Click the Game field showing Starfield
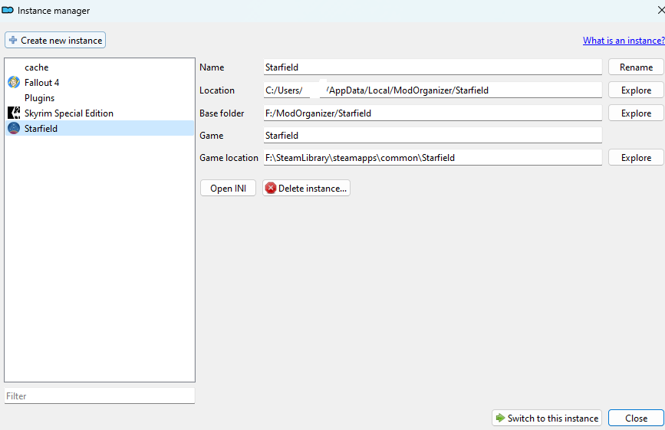 [x=433, y=135]
